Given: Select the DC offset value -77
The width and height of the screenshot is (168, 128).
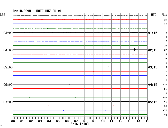Looking at the screenshot, I should click(165, 110).
